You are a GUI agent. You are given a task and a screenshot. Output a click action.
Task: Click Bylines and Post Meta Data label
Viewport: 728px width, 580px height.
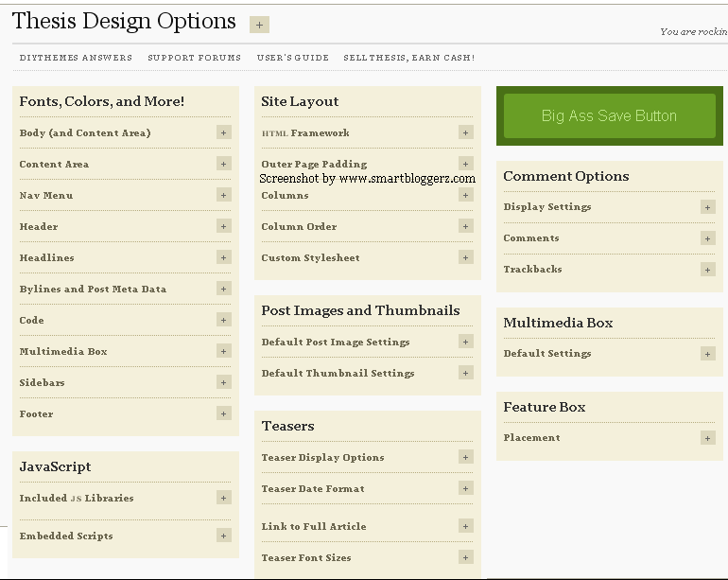[93, 290]
